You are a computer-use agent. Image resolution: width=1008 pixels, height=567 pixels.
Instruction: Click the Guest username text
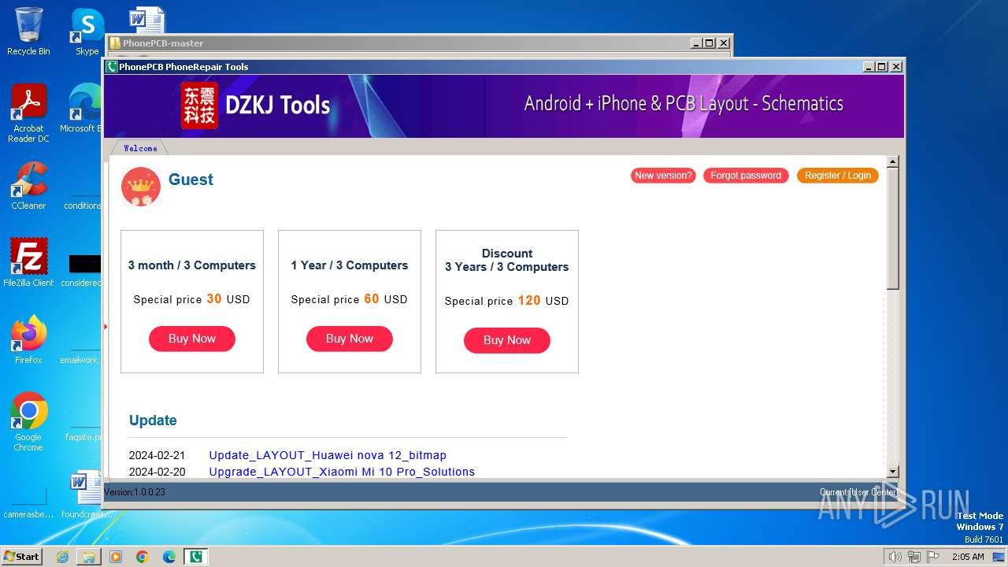[191, 180]
